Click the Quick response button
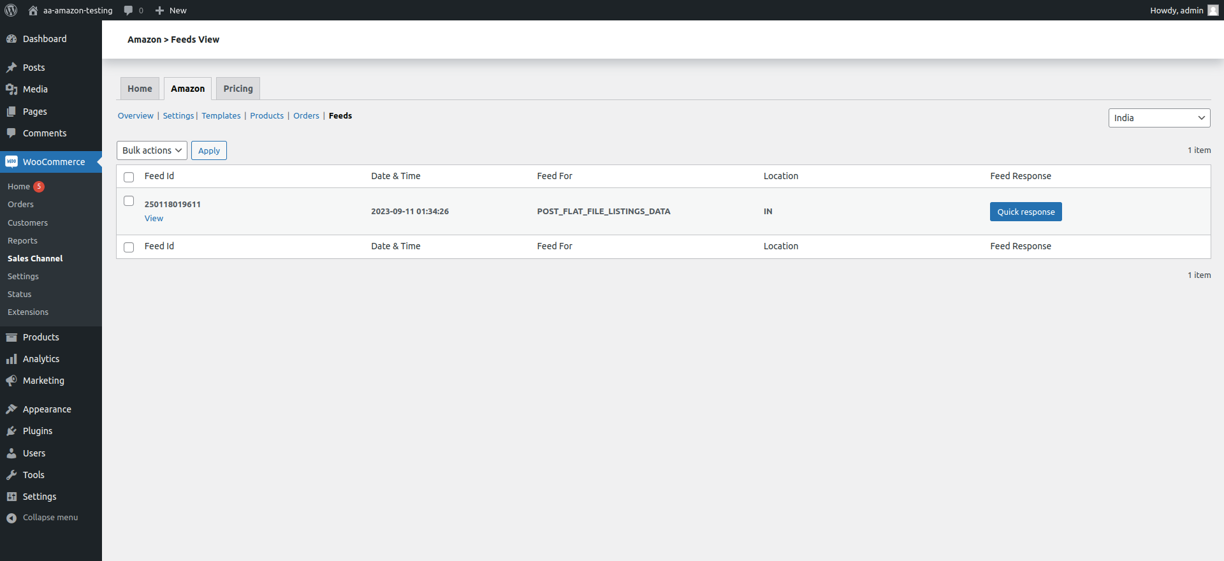Image resolution: width=1224 pixels, height=561 pixels. [1025, 212]
